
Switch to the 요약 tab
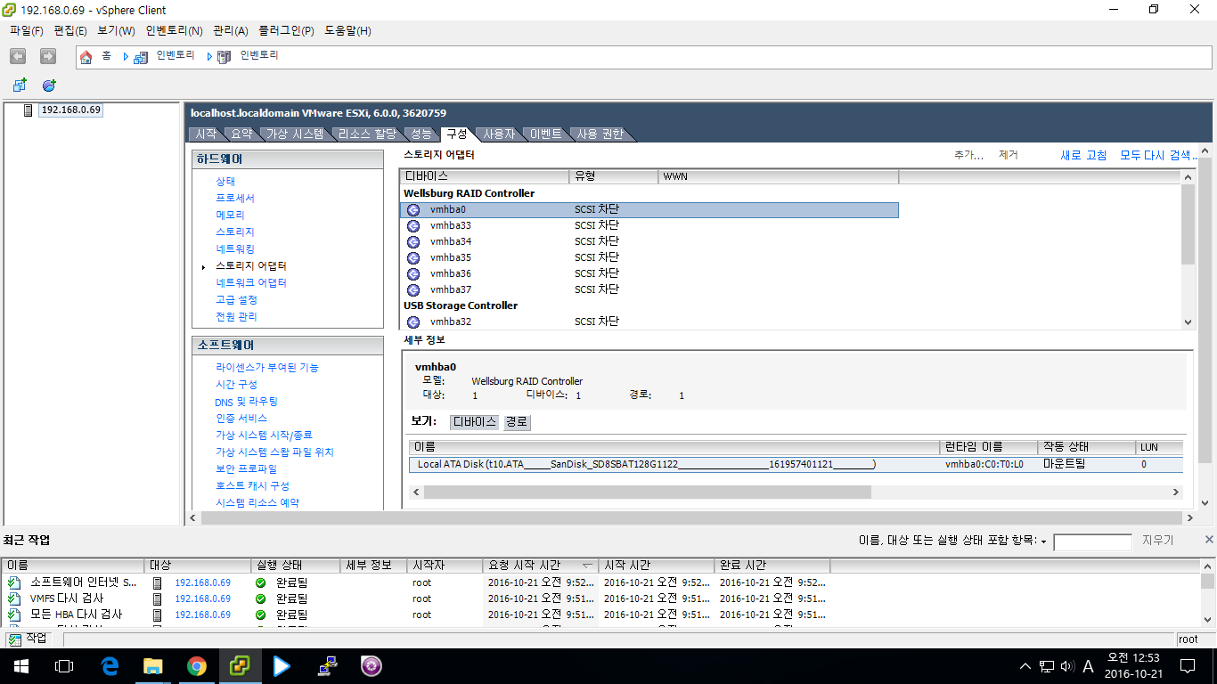241,134
